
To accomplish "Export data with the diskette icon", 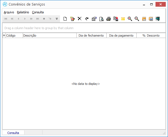I will [x=116, y=19].
